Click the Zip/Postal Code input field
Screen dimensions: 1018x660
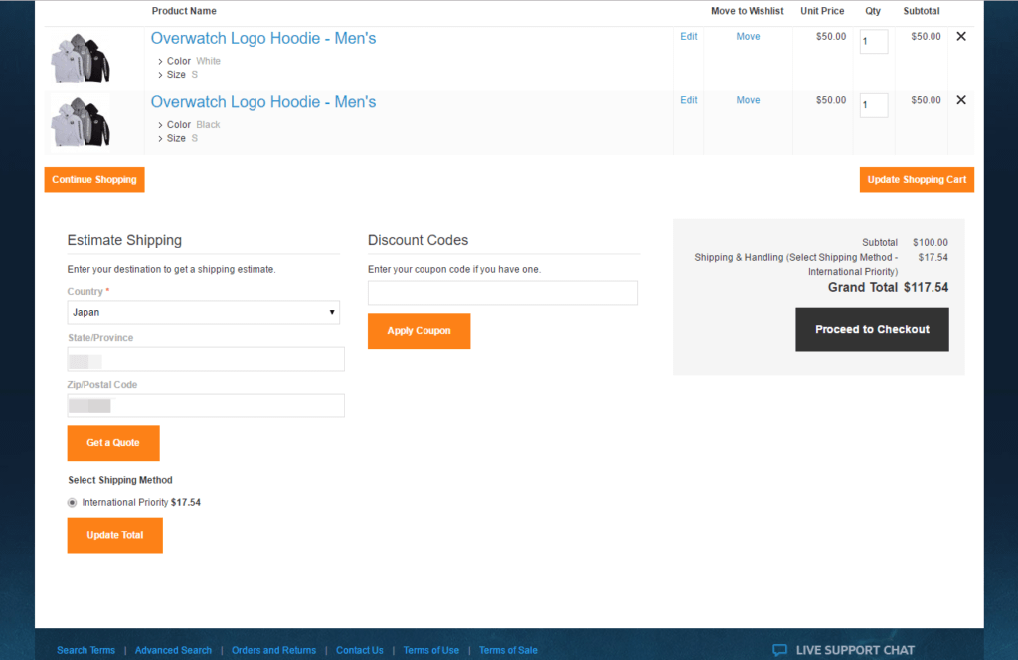[x=206, y=406]
